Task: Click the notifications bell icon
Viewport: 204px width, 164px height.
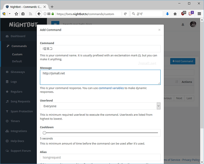Action: (183, 25)
